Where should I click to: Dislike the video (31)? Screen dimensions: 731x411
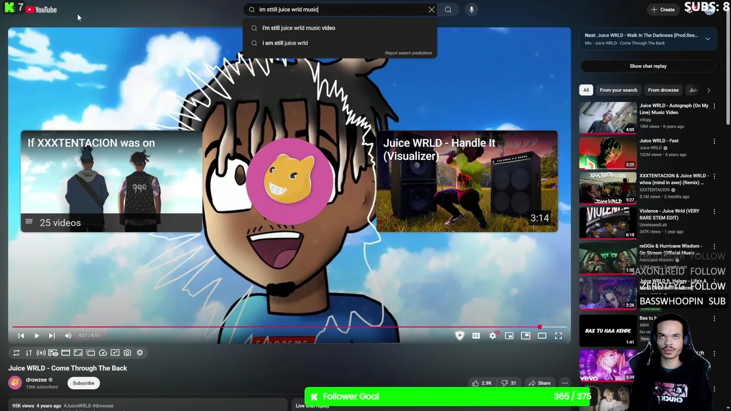tap(509, 383)
